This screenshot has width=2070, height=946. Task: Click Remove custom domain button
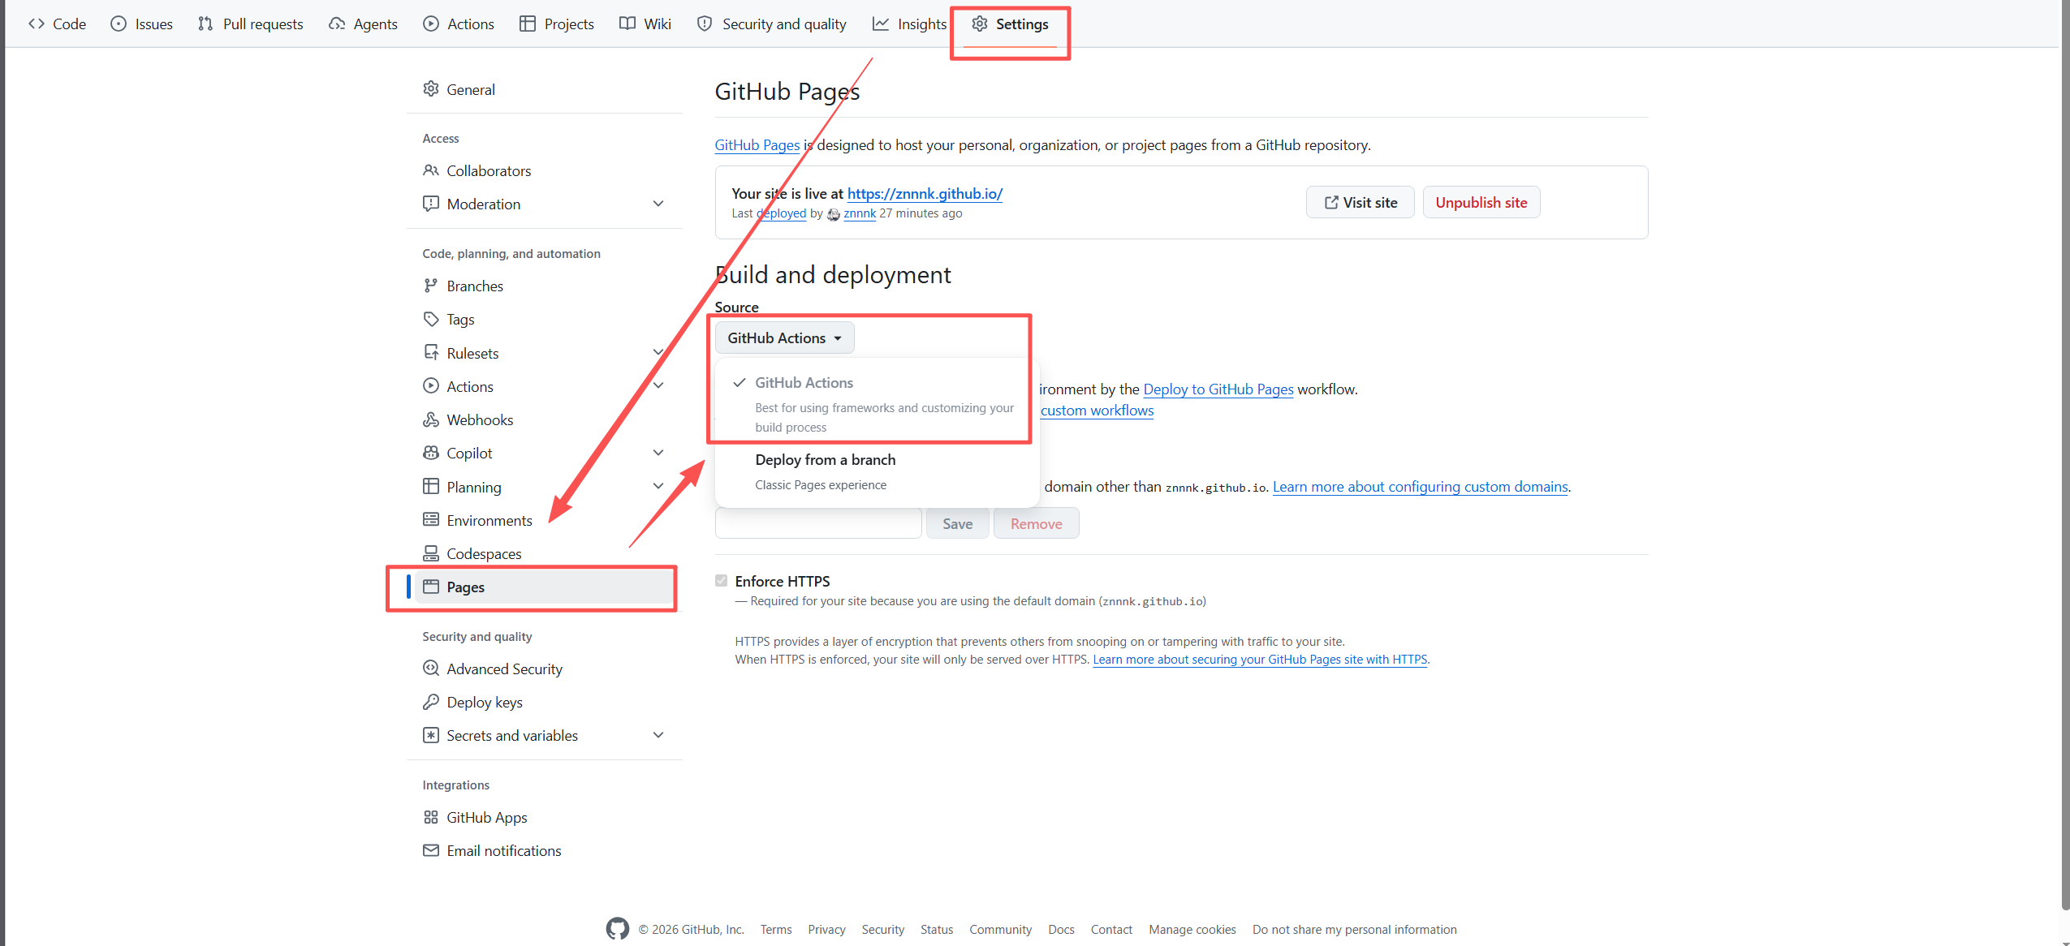1037,523
